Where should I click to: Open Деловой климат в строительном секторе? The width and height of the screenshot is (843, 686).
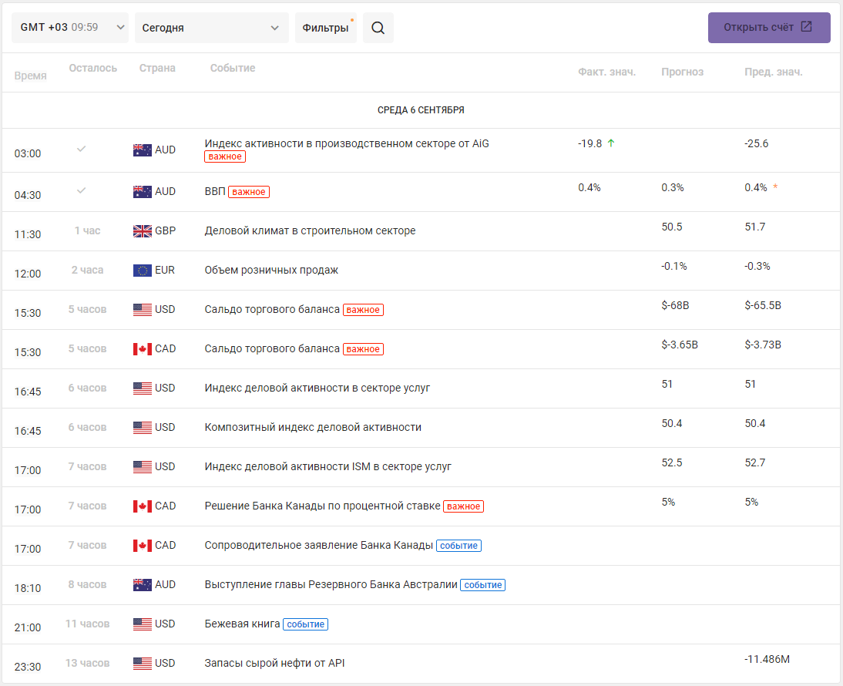311,230
